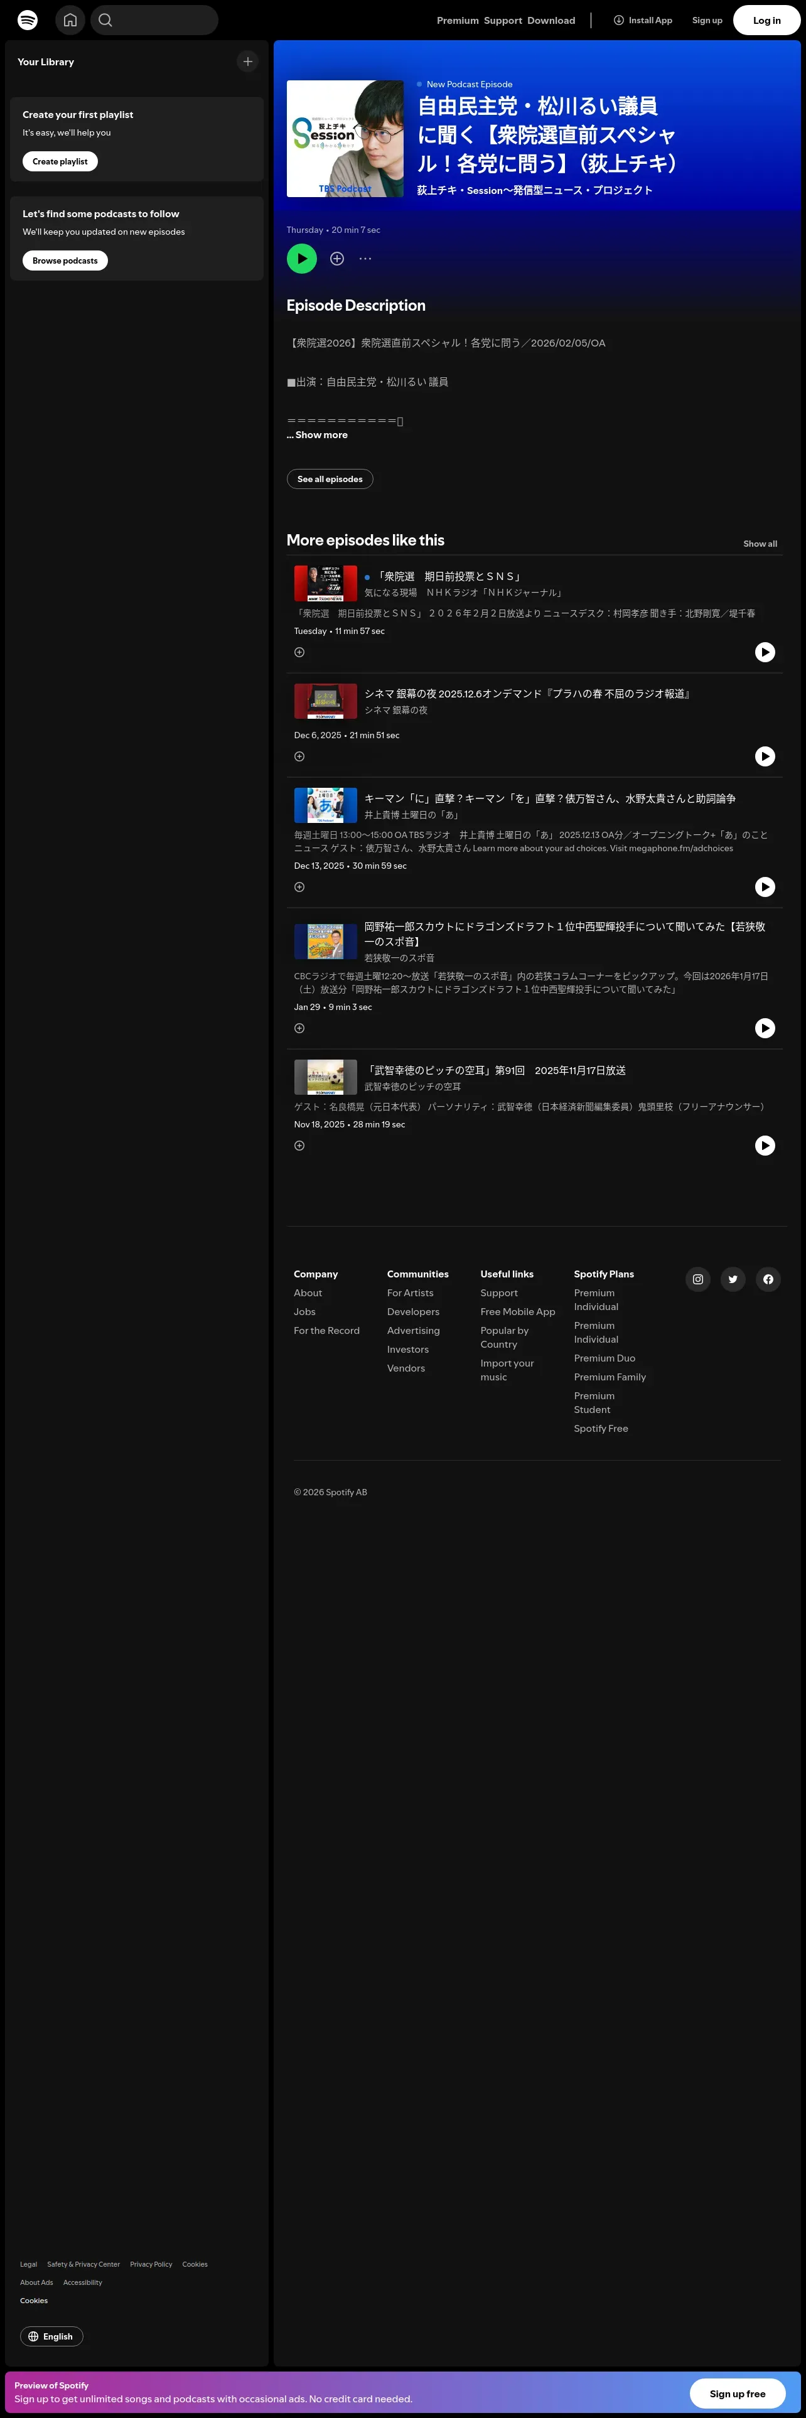
Task: Open the Premium link in top bar
Action: click(458, 21)
